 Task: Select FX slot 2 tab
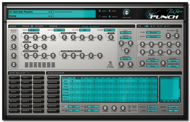[154, 26]
